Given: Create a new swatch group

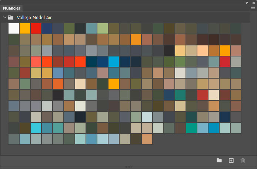Looking at the screenshot, I should (x=219, y=160).
